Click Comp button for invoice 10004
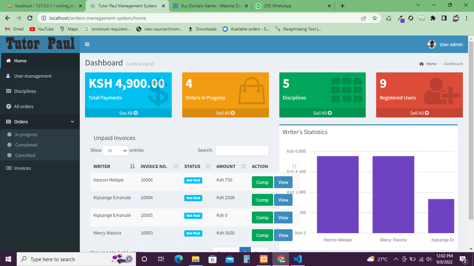This screenshot has width=474, height=266. click(x=262, y=200)
